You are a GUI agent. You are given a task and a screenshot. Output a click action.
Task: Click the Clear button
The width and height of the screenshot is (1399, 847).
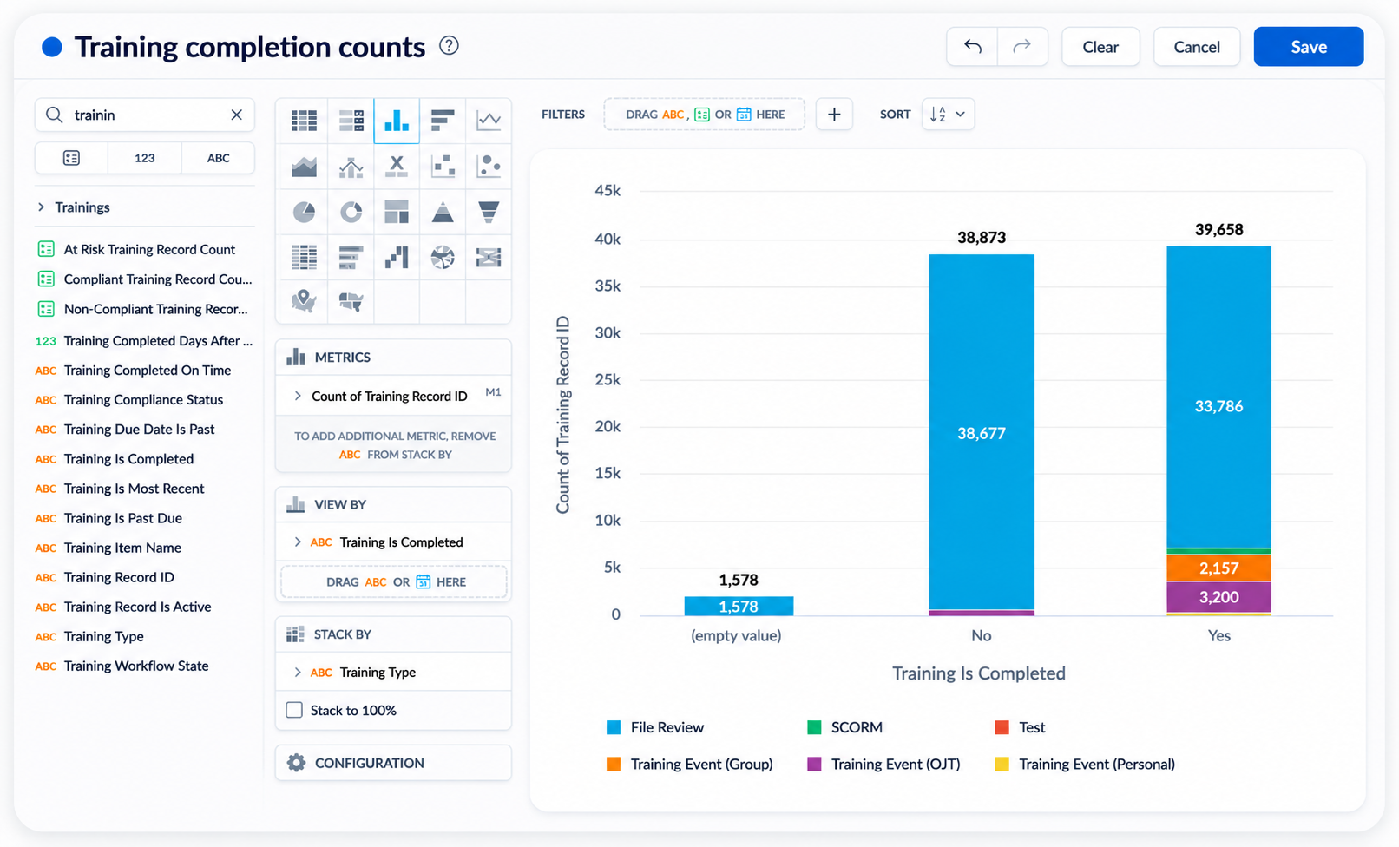click(1100, 47)
